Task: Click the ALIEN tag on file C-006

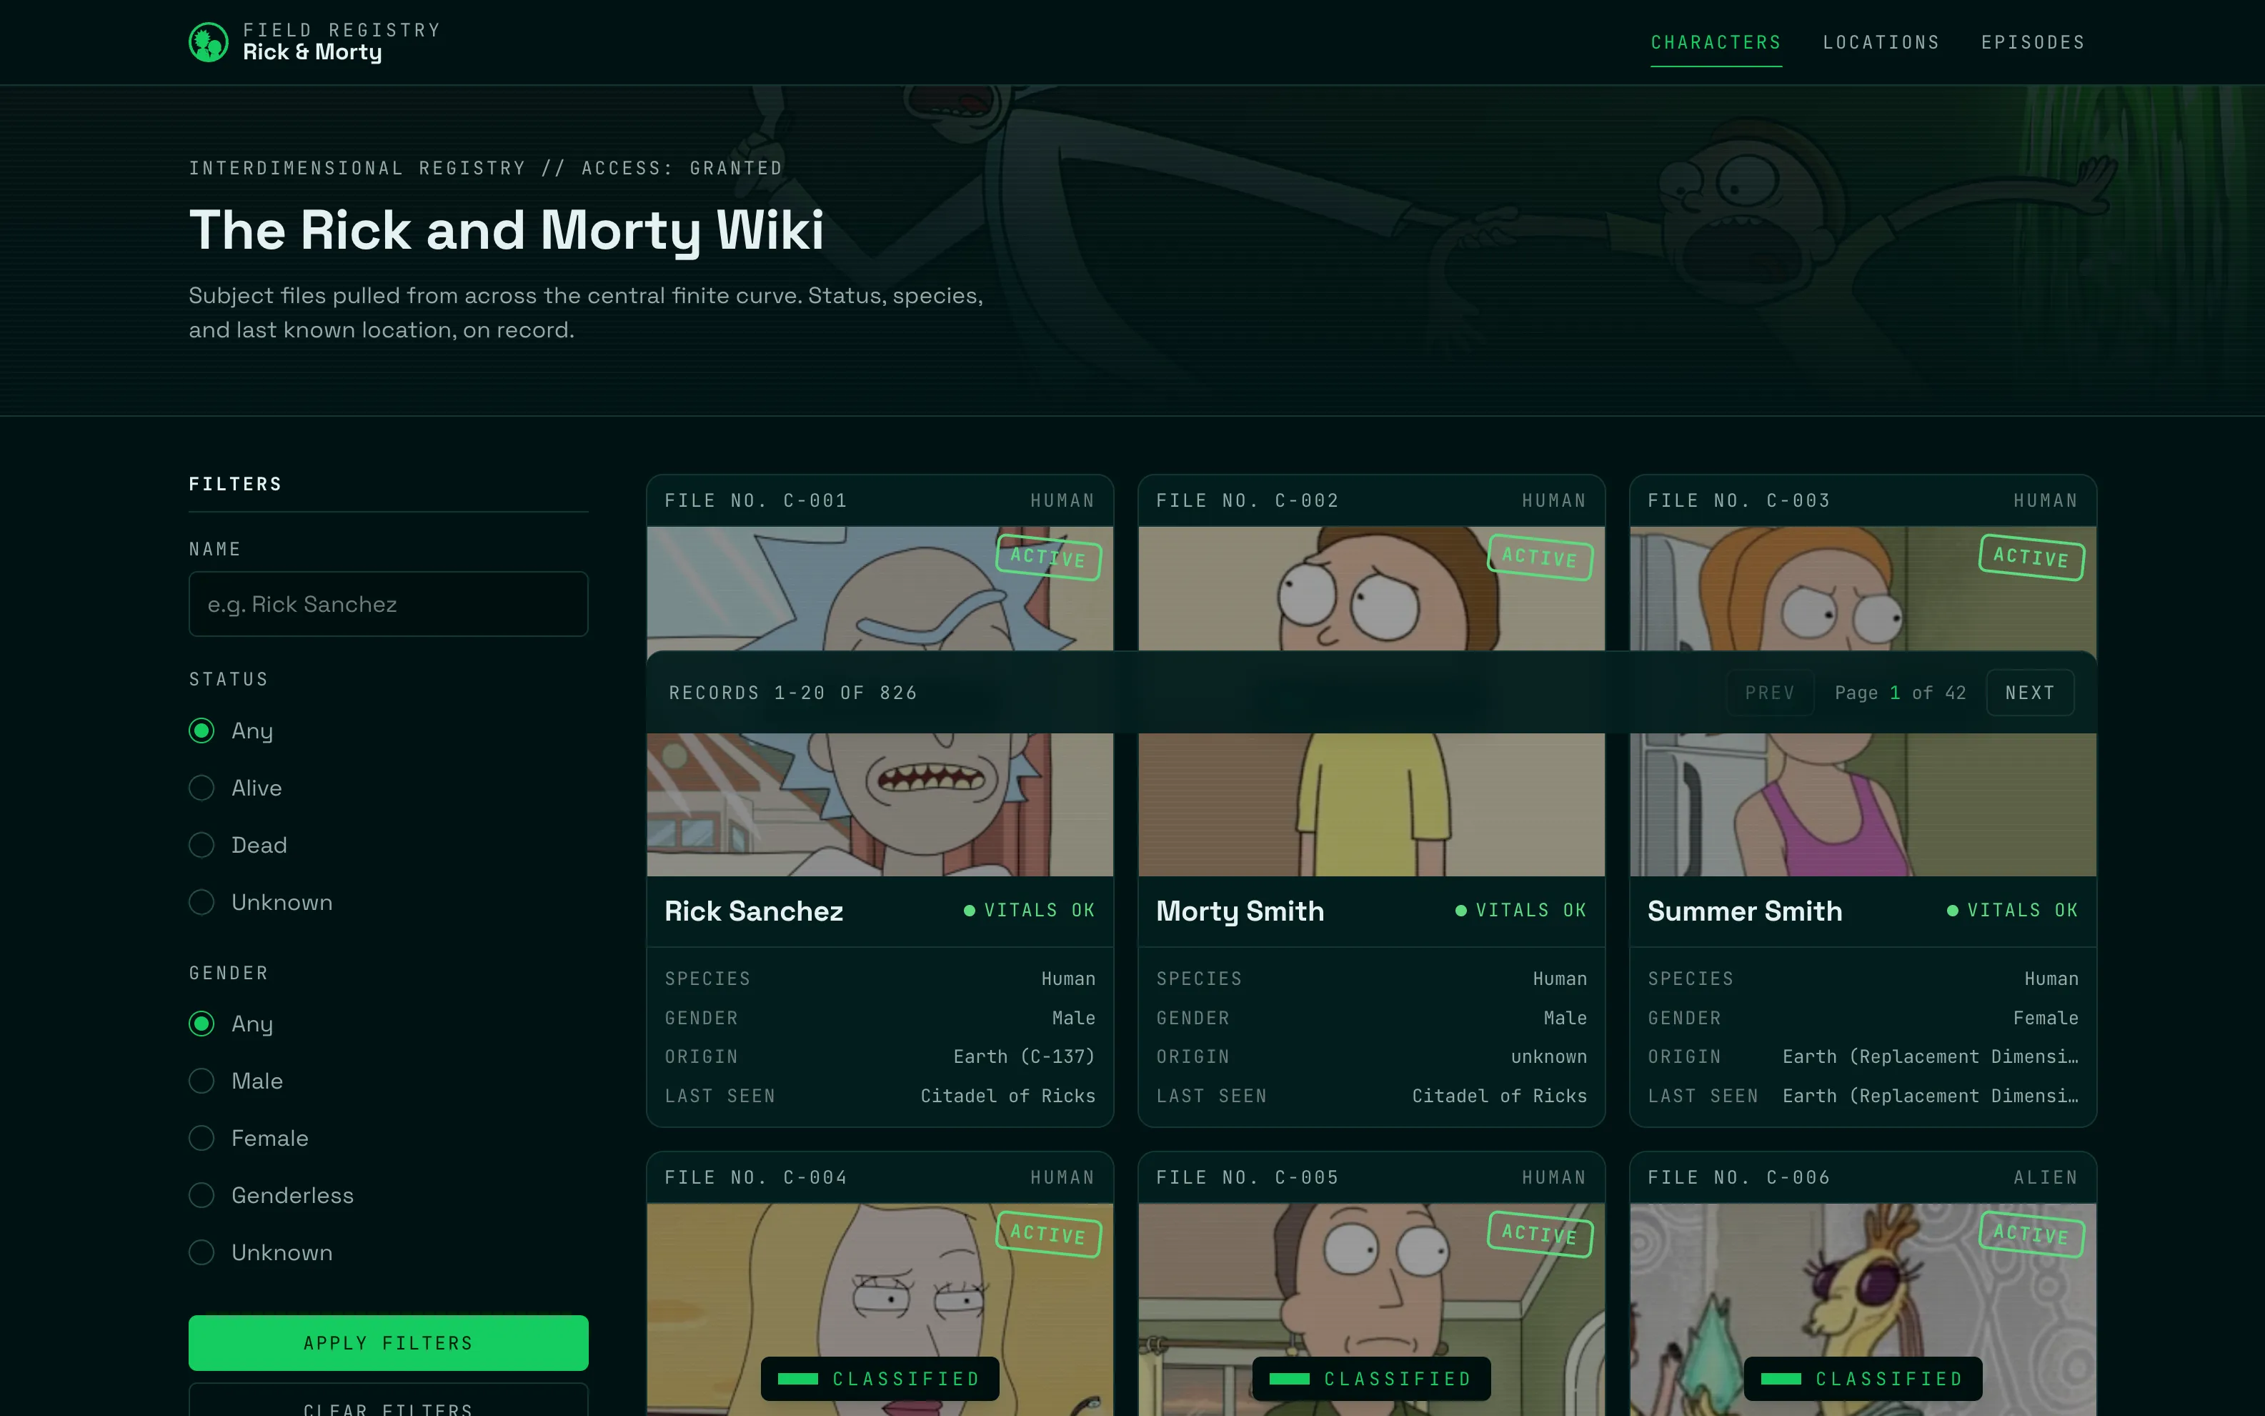Action: 2046,1177
